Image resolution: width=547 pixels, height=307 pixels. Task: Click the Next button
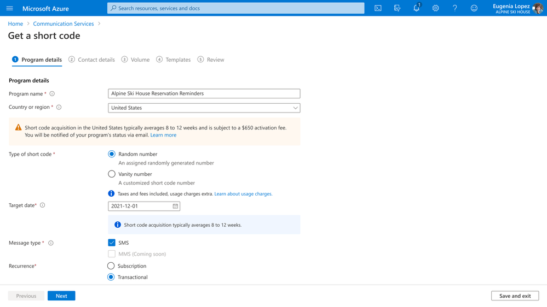tap(61, 296)
